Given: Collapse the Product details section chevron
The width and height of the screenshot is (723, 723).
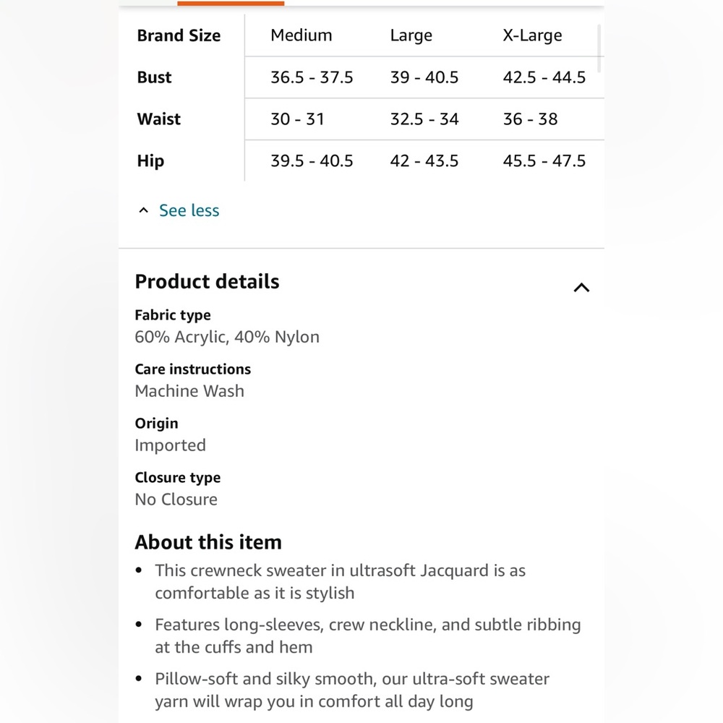Looking at the screenshot, I should [581, 288].
